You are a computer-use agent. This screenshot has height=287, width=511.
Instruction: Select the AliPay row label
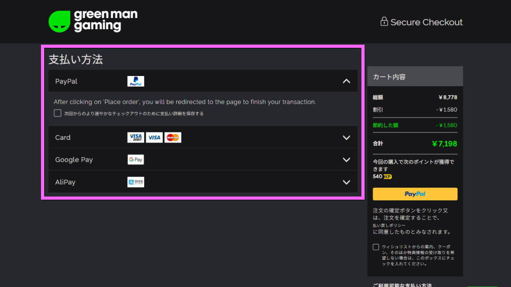(x=65, y=182)
